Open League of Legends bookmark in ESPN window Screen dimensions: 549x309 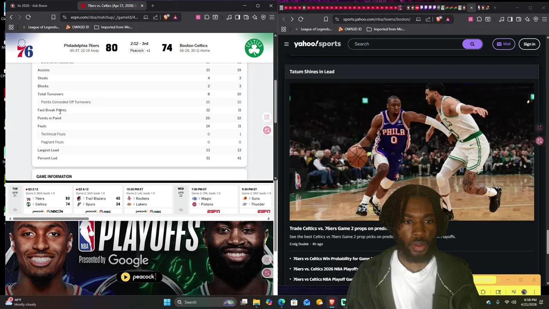pyautogui.click(x=41, y=27)
